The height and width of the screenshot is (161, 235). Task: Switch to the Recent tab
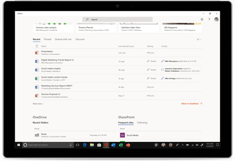coord(37,39)
